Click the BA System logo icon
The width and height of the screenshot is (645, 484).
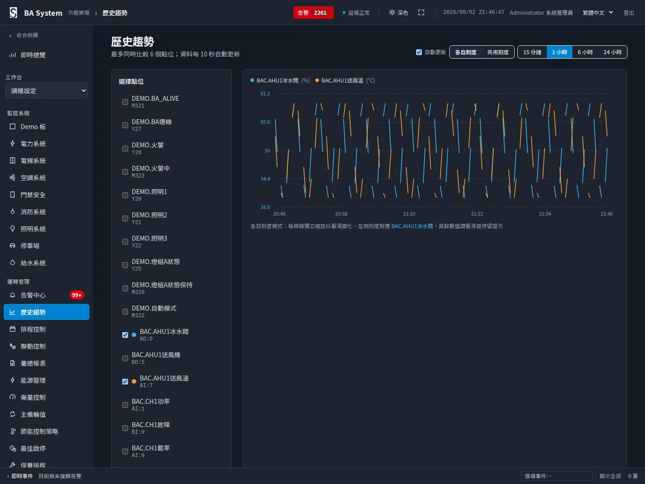(x=13, y=13)
